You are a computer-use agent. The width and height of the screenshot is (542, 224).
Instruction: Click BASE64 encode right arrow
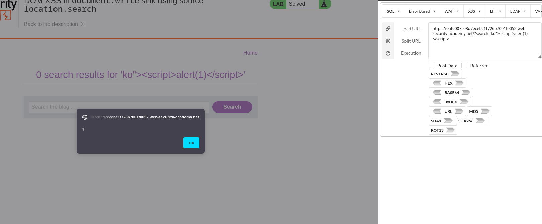click(466, 92)
